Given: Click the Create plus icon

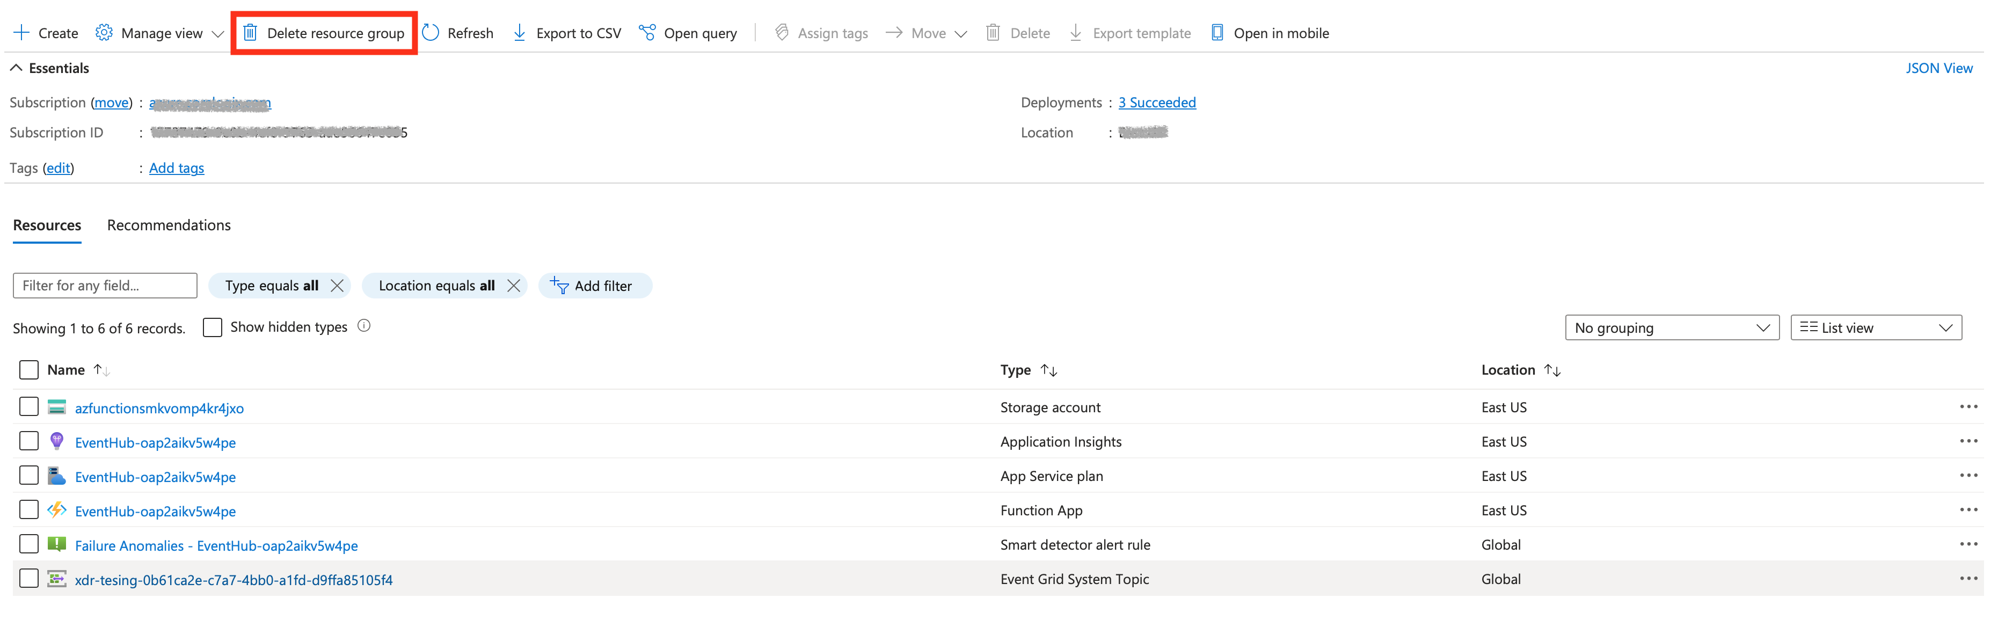Looking at the screenshot, I should tap(21, 33).
